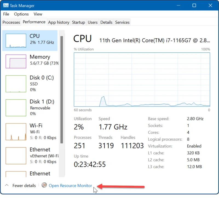This screenshot has width=219, height=198.
Task: Switch to the Processes tab
Action: click(11, 22)
